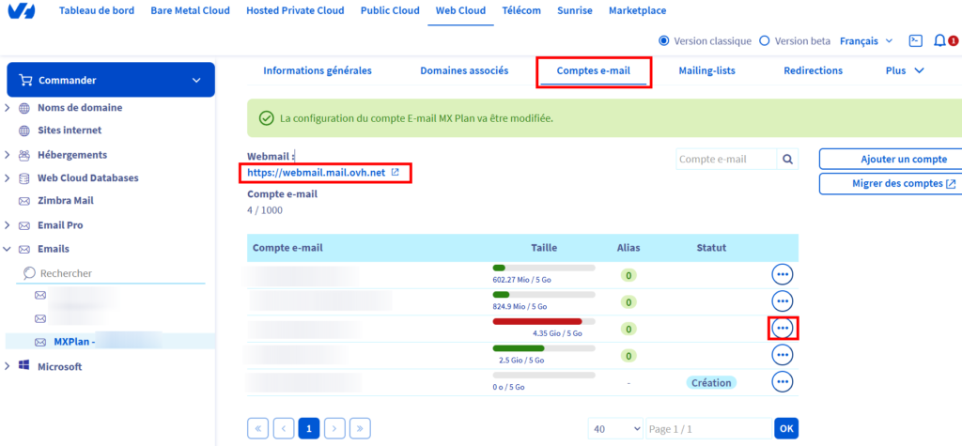The height and width of the screenshot is (446, 962).
Task: Expand the Commander dropdown button
Action: tap(196, 80)
